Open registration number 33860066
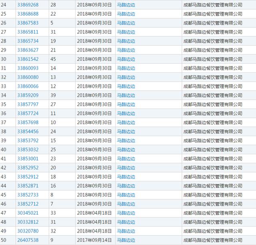Viewport: 256px width, 245px height. pyautogui.click(x=28, y=86)
